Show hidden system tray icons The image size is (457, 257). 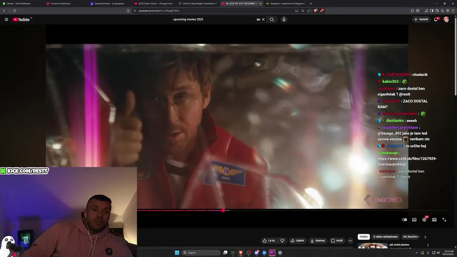tap(417, 253)
